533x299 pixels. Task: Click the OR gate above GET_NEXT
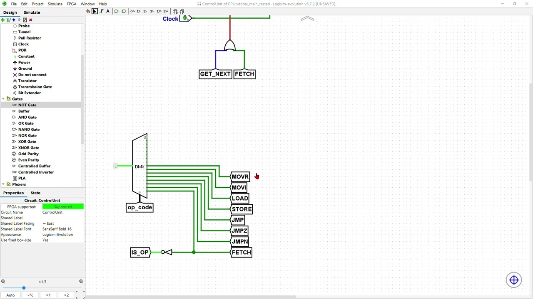click(x=230, y=45)
